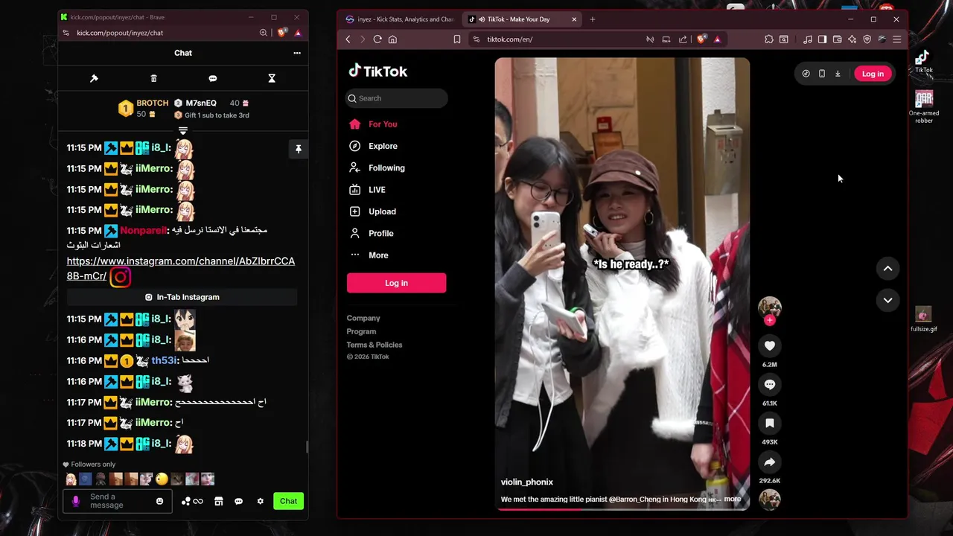
Task: Expand More in TikTok sidebar
Action: [378, 255]
